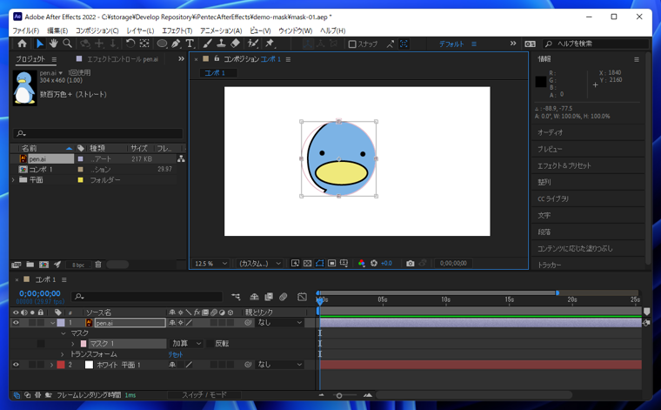This screenshot has width=661, height=410.
Task: Open the エフェクト(T) menu
Action: tap(177, 30)
